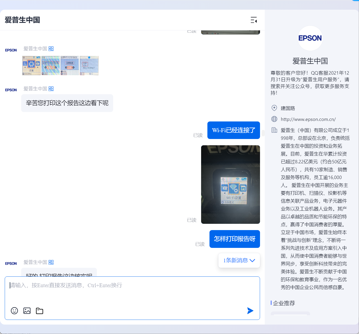Open second thumbnail showing 3/11 page

(51, 65)
